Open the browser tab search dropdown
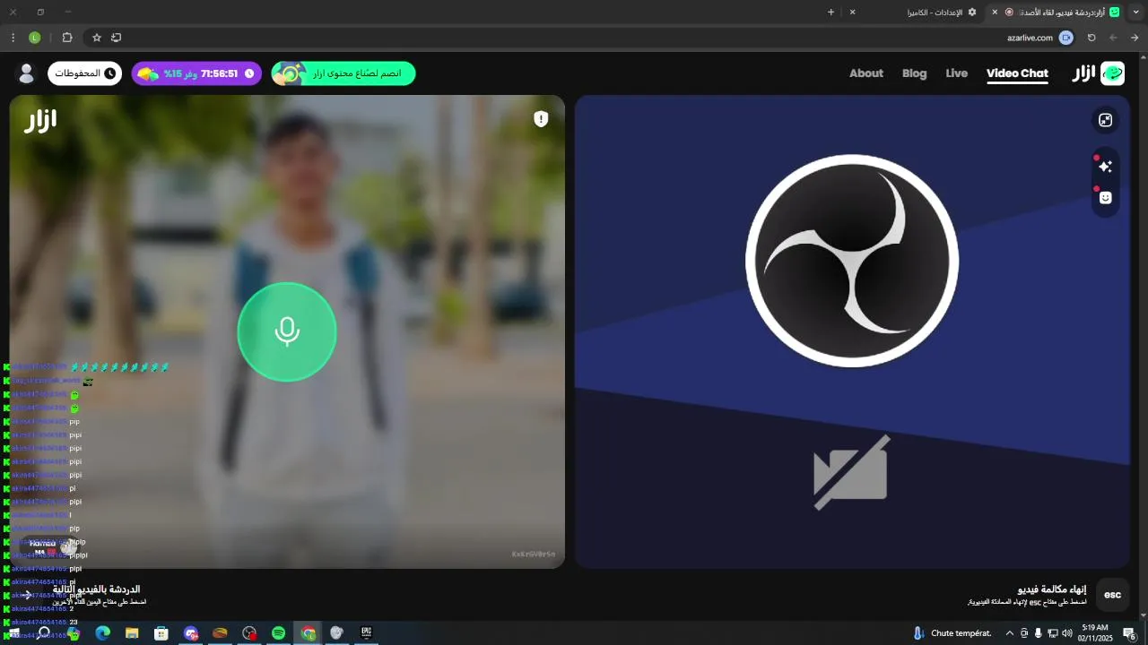The width and height of the screenshot is (1148, 645). pos(1135,12)
